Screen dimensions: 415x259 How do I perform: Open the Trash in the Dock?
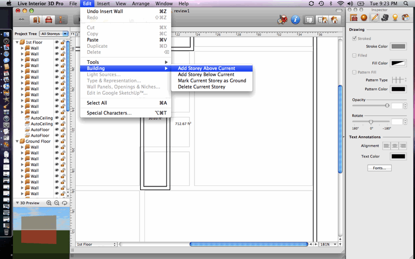6,232
